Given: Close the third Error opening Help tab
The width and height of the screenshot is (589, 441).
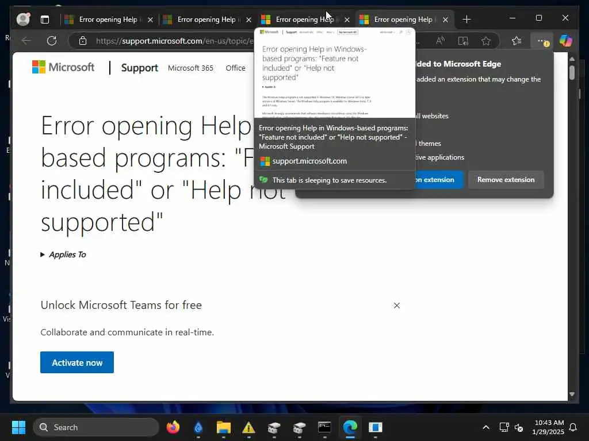Looking at the screenshot, I should pos(347,20).
